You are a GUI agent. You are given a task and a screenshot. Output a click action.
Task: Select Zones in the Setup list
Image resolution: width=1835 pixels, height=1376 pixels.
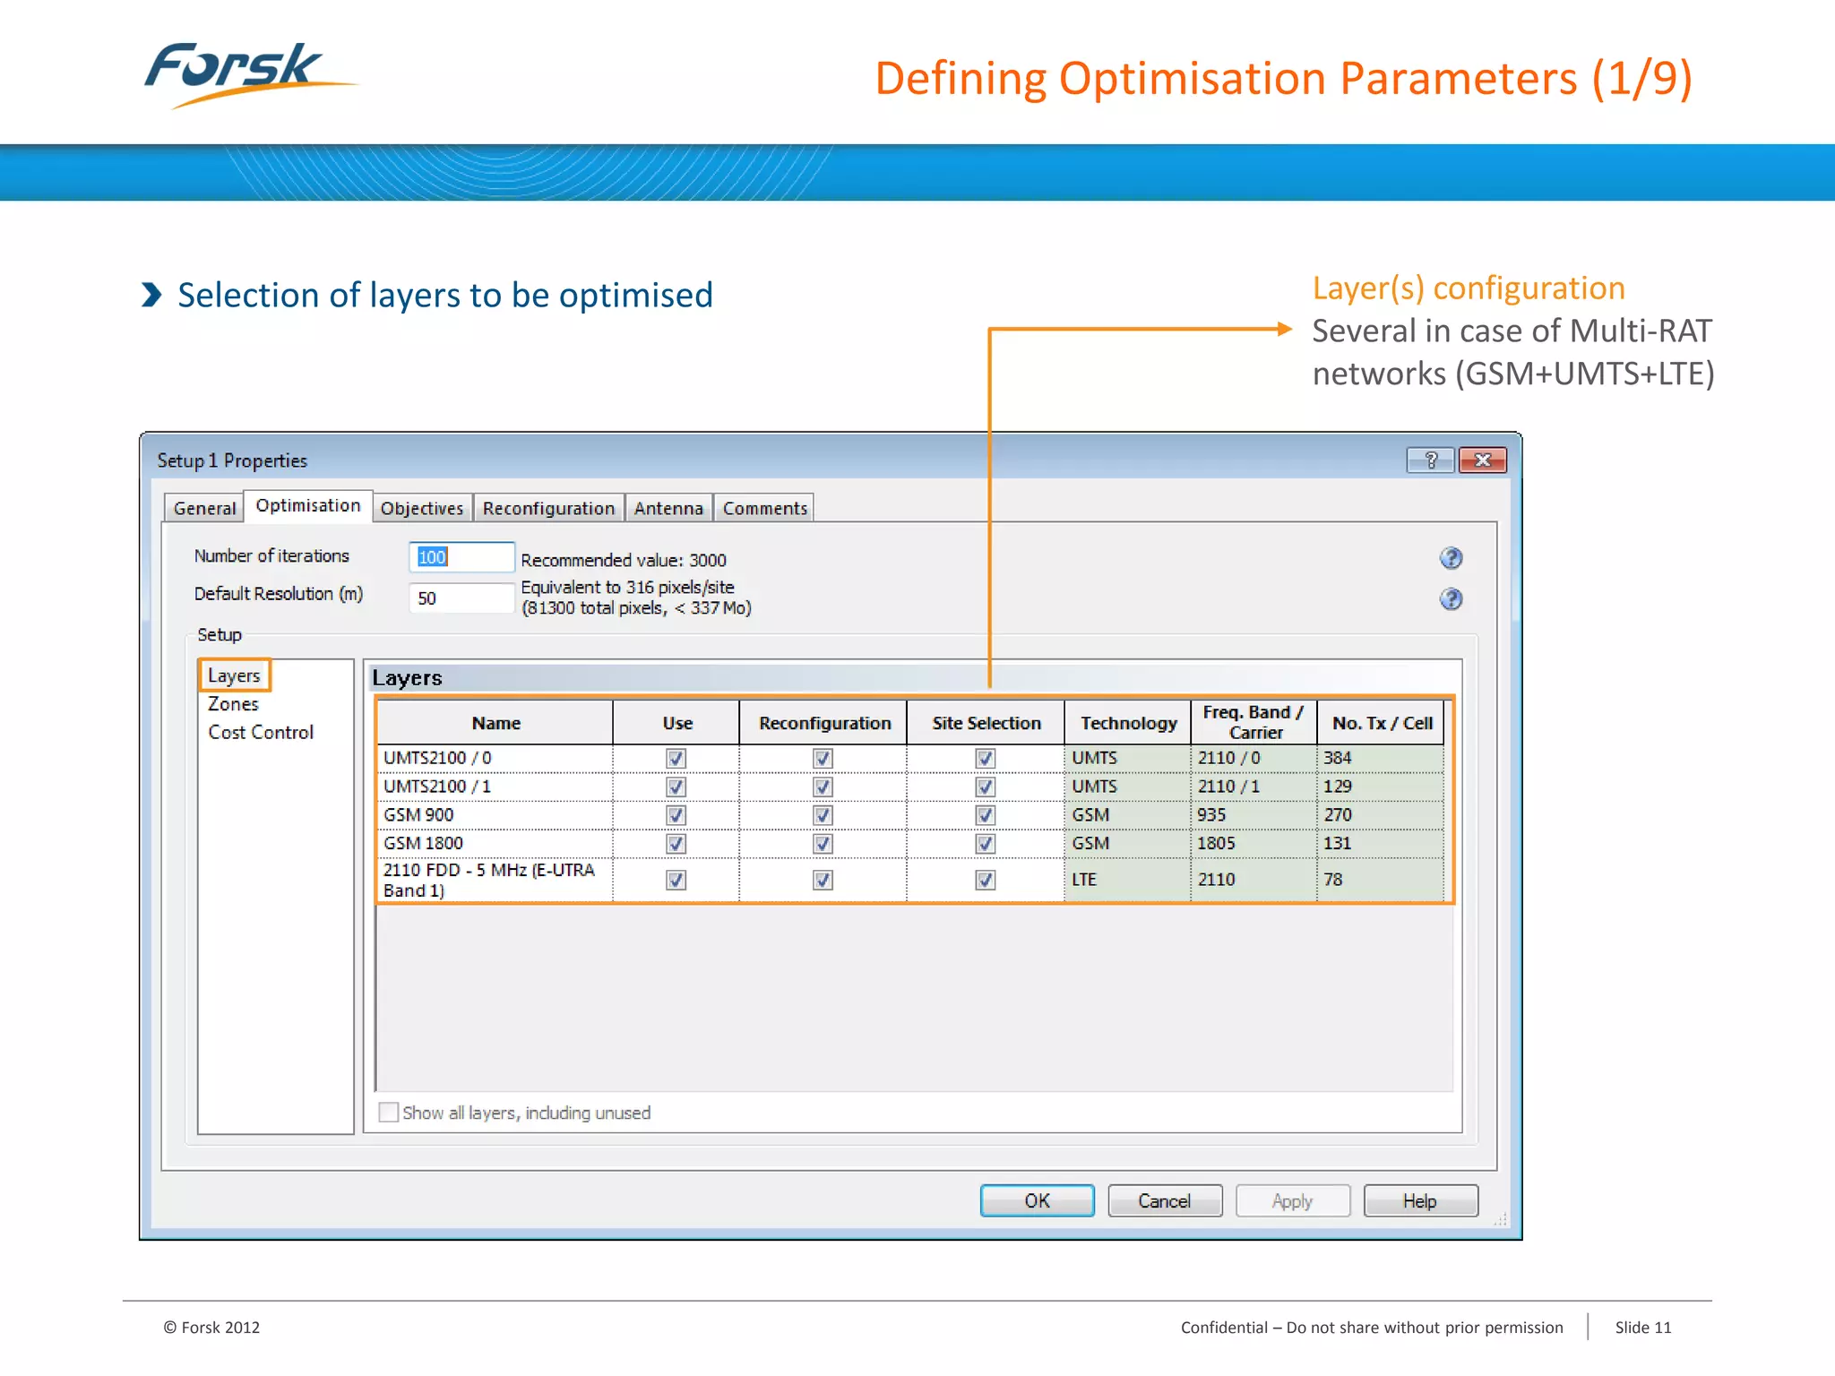pos(233,704)
